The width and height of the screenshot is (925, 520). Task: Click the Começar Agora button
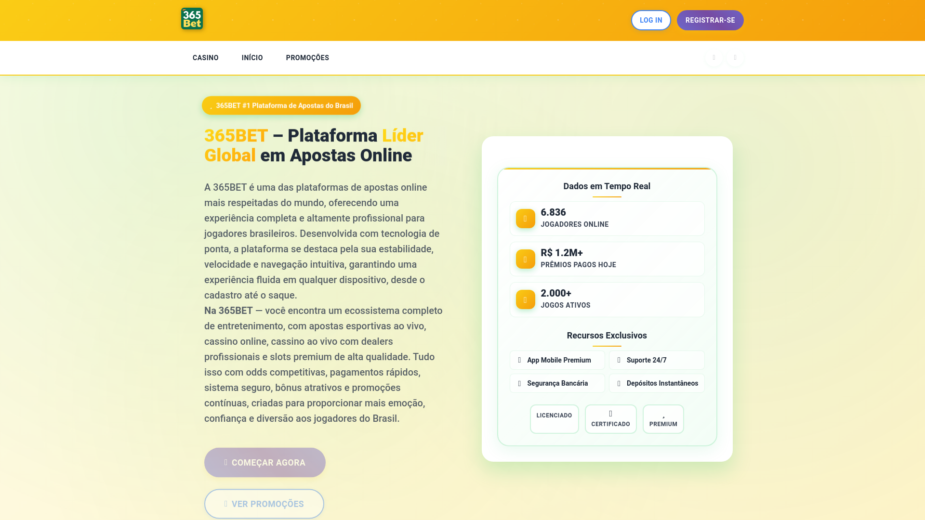pos(265,462)
